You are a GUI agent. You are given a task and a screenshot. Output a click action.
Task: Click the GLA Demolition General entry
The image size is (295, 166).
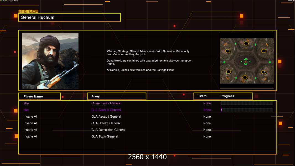pos(108,130)
